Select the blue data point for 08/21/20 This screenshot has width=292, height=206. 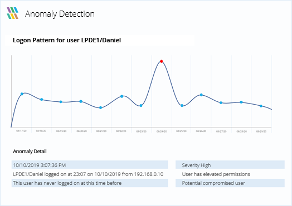(x=100, y=107)
